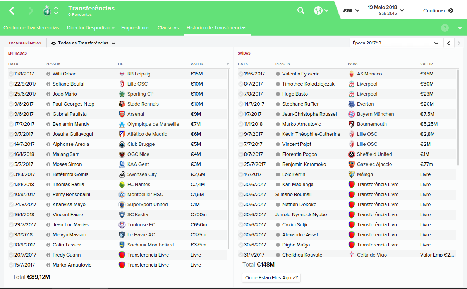Viewport: 467px width, 289px height.
Task: Open the help question mark icon
Action: (x=445, y=28)
